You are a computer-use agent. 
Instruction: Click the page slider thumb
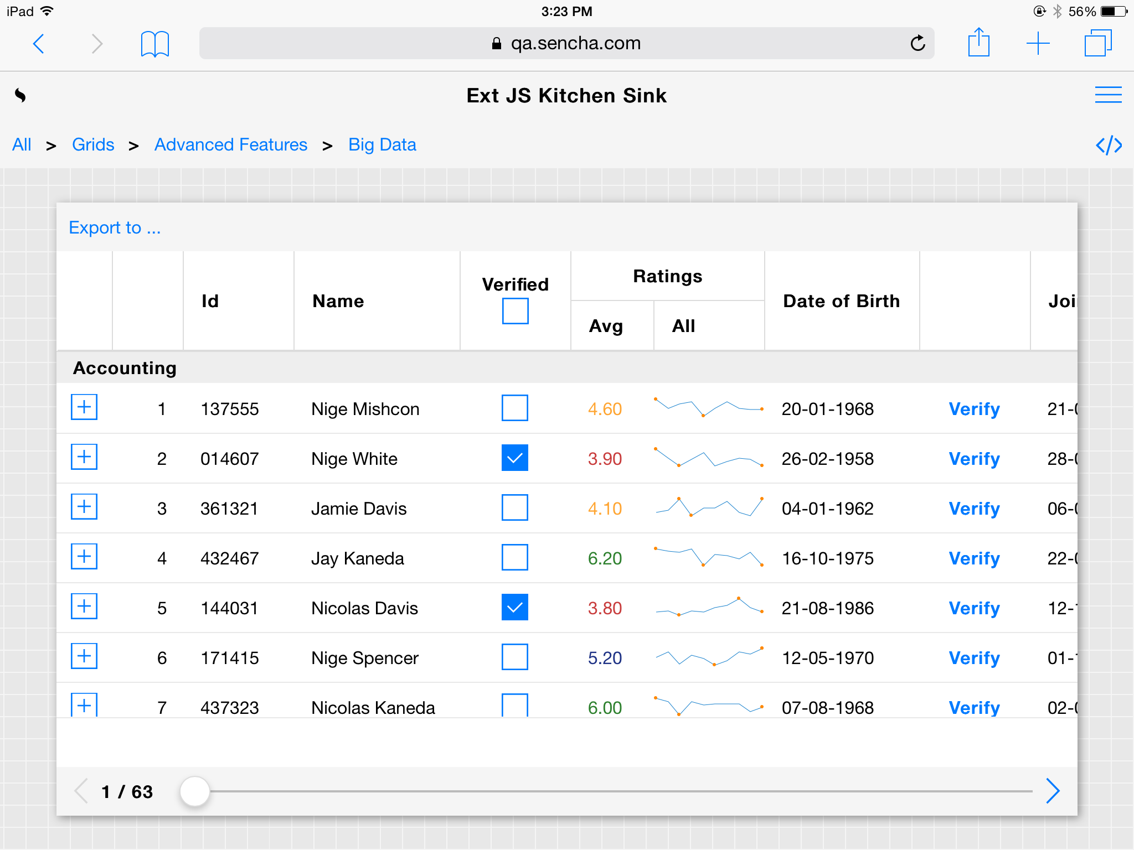pos(195,791)
